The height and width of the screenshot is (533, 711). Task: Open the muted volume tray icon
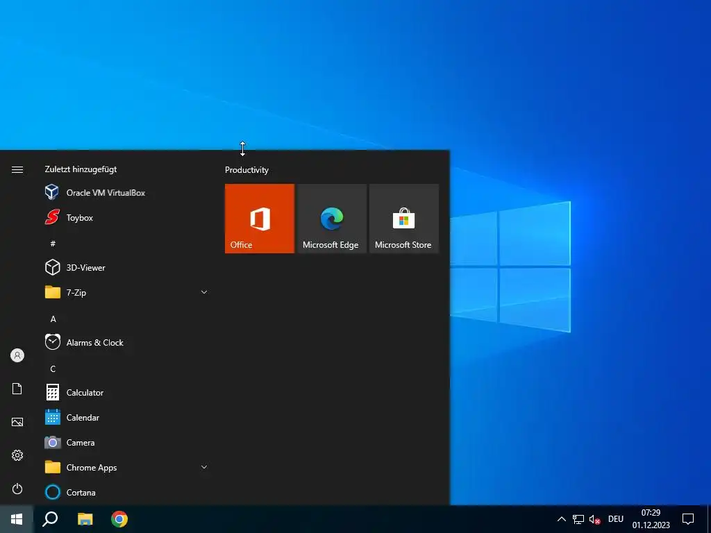[594, 519]
